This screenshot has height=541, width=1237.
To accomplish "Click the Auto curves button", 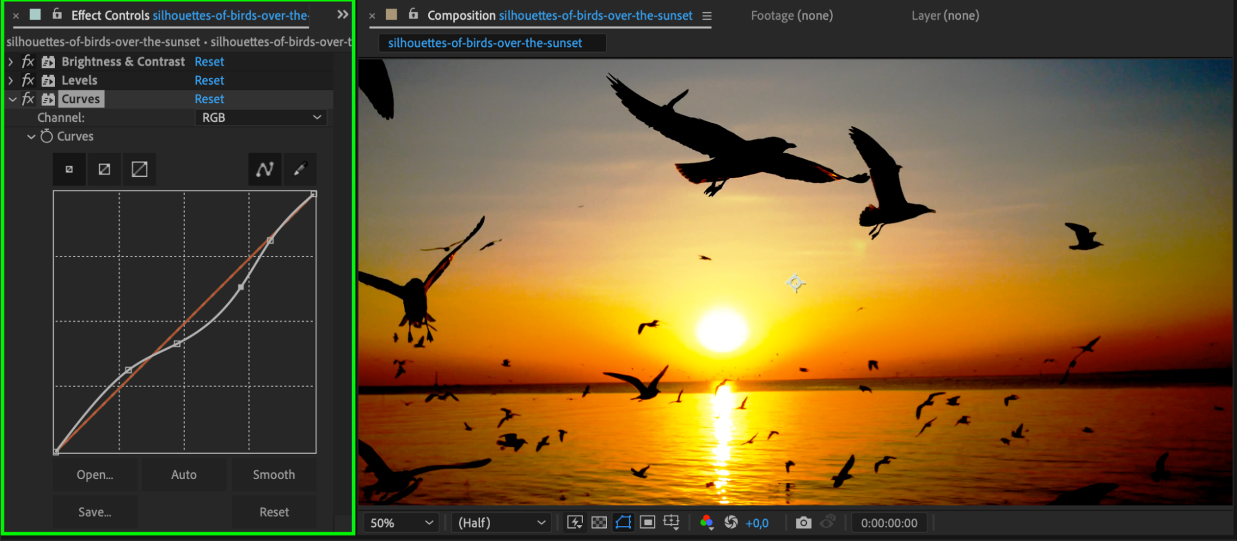I will tap(184, 475).
